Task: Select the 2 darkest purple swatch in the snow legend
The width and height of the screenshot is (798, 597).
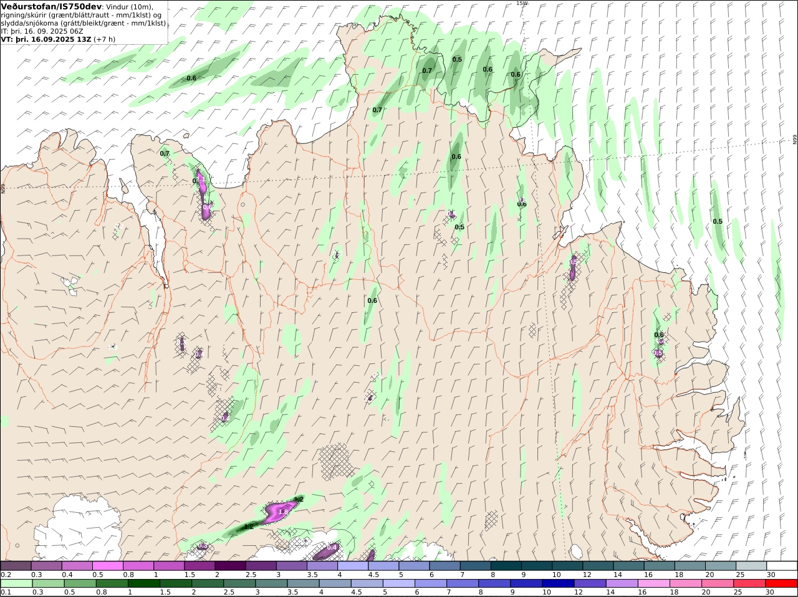Action: pos(229,566)
